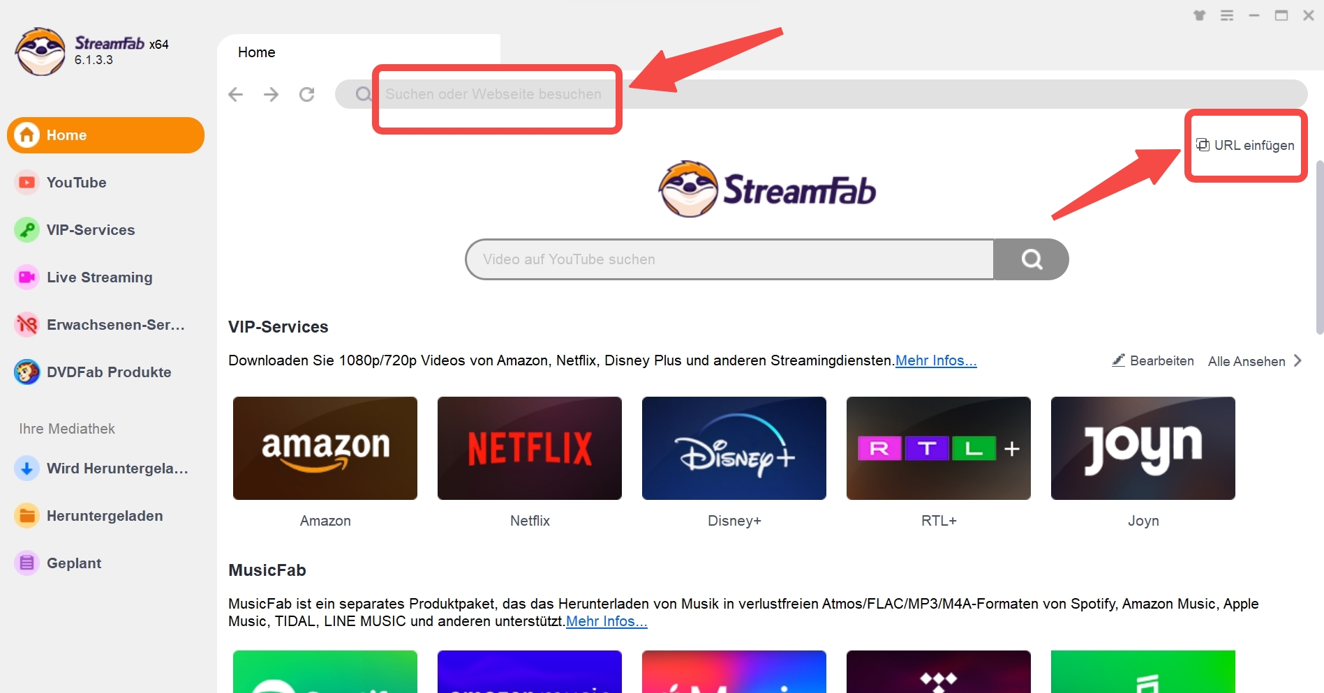Open the Apple Music red tile

tap(734, 671)
